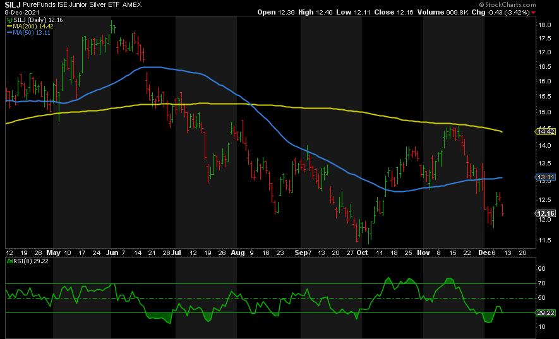Click the Aug label on date axis
Viewport: 559px width, 339px height.
(237, 253)
